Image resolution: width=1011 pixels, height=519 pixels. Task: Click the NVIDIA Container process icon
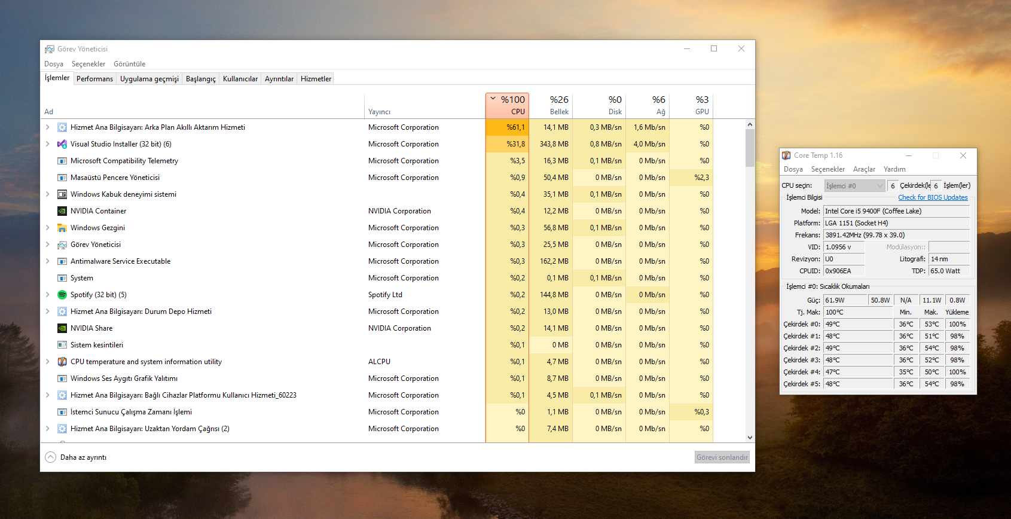62,211
